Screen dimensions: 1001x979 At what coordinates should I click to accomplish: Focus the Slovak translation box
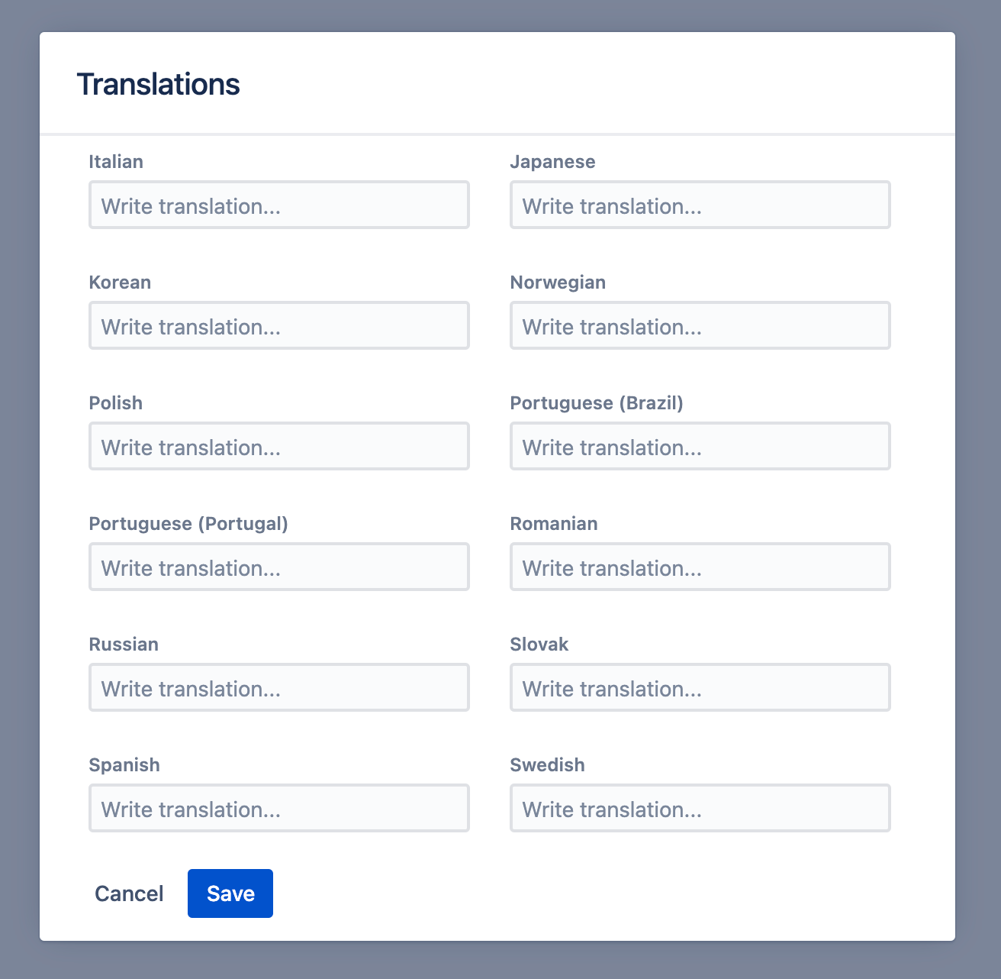[700, 687]
